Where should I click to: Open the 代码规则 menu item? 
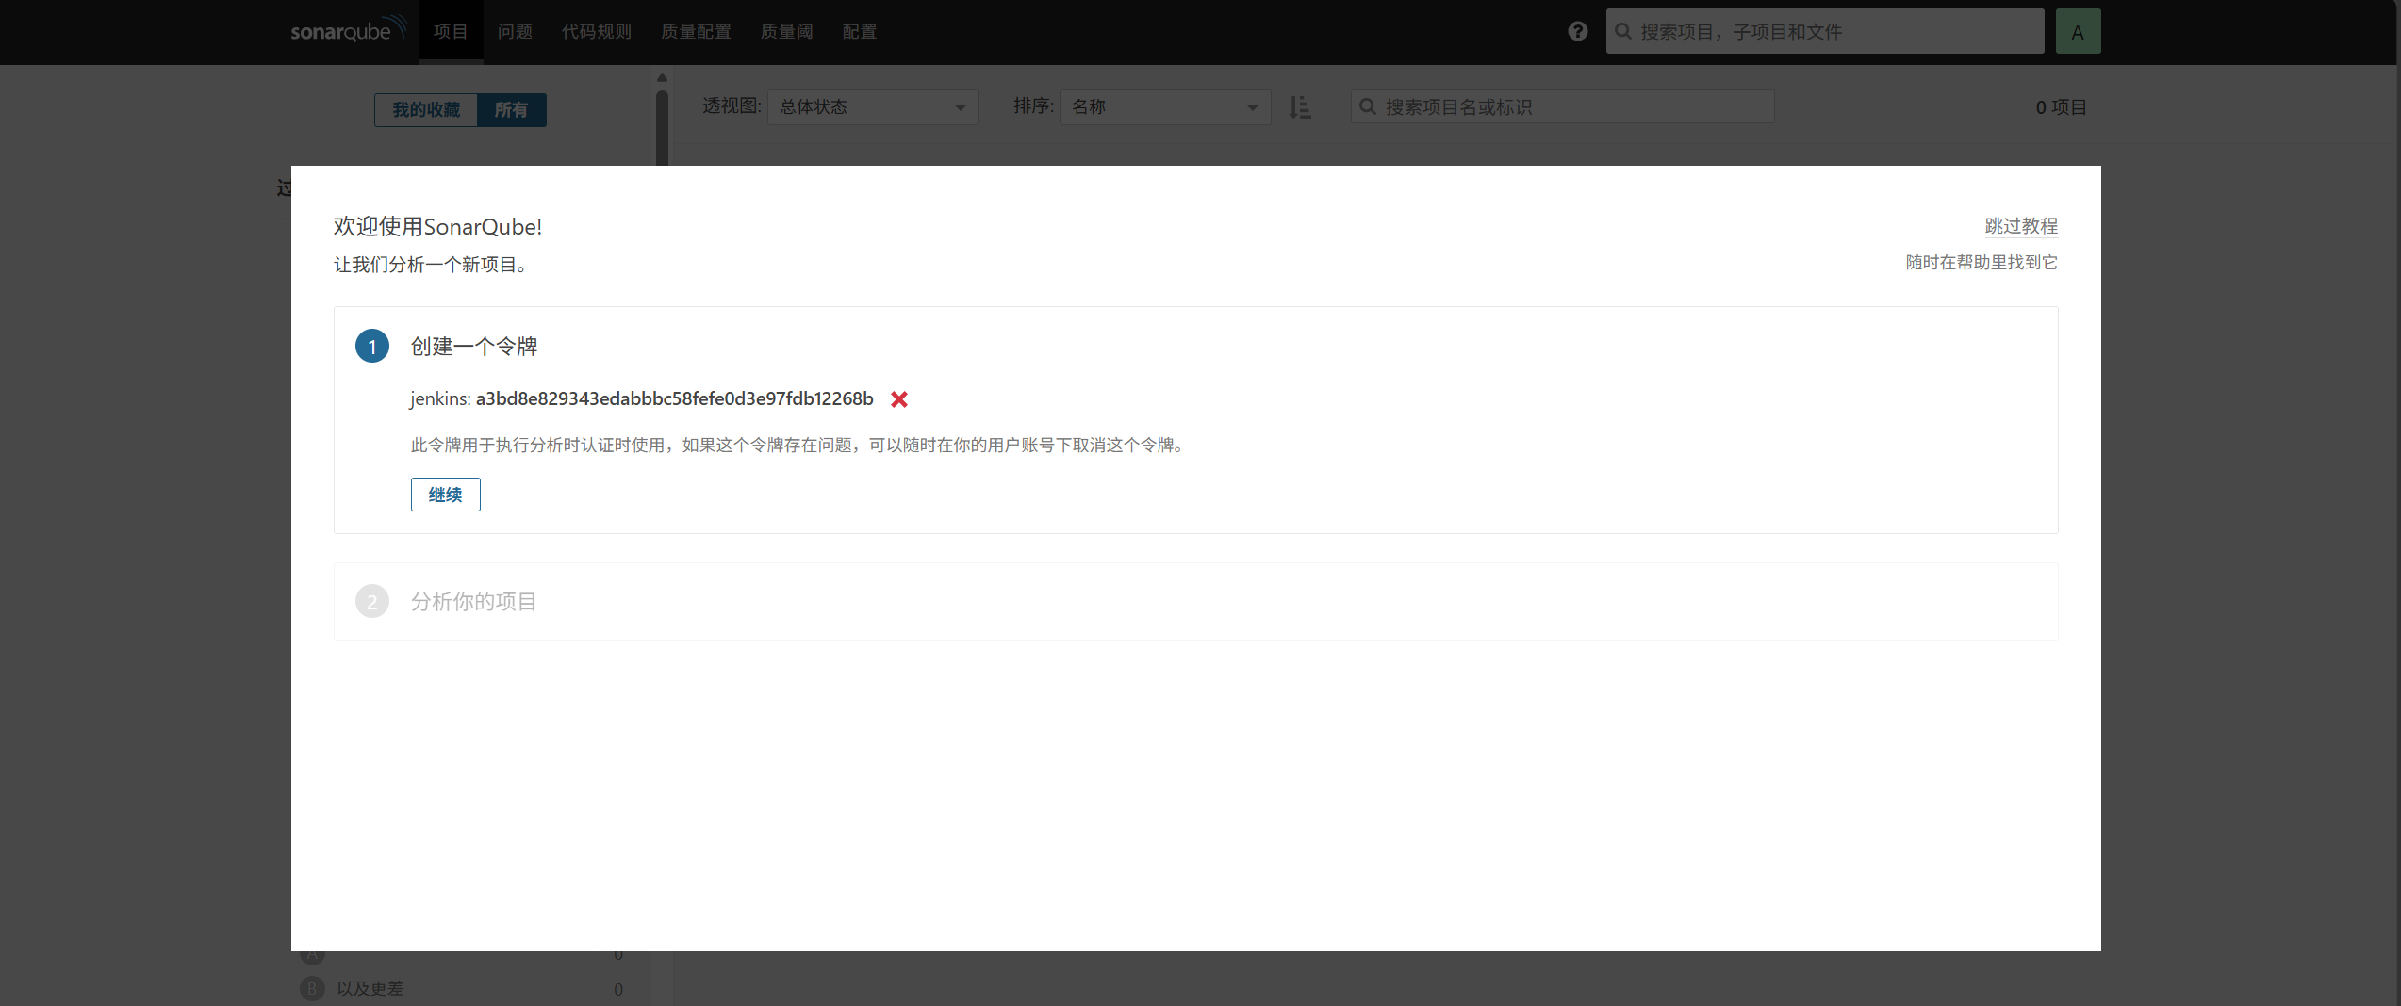coord(597,32)
